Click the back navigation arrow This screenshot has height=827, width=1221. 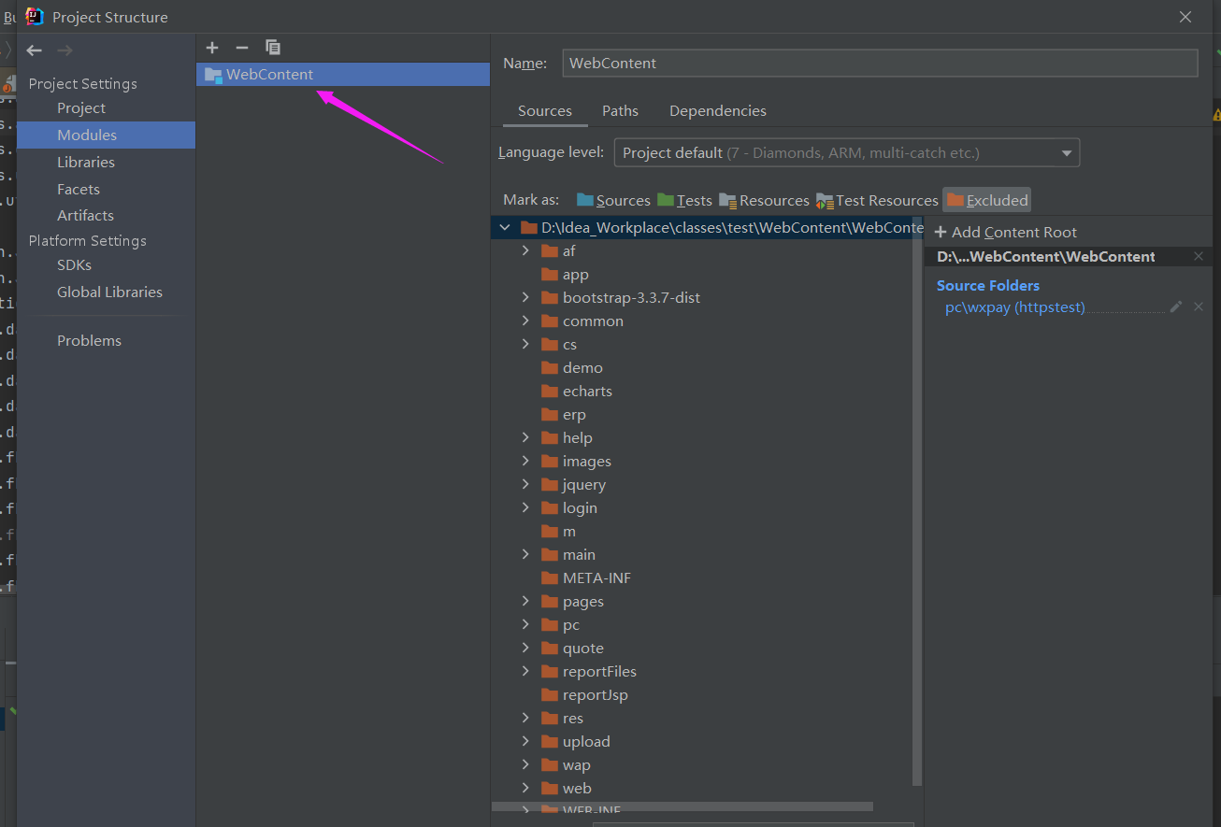pyautogui.click(x=35, y=50)
